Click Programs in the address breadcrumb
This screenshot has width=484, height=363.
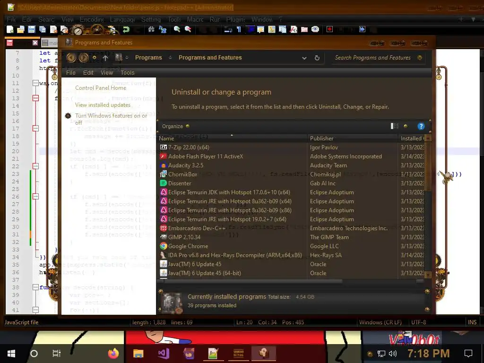(148, 58)
